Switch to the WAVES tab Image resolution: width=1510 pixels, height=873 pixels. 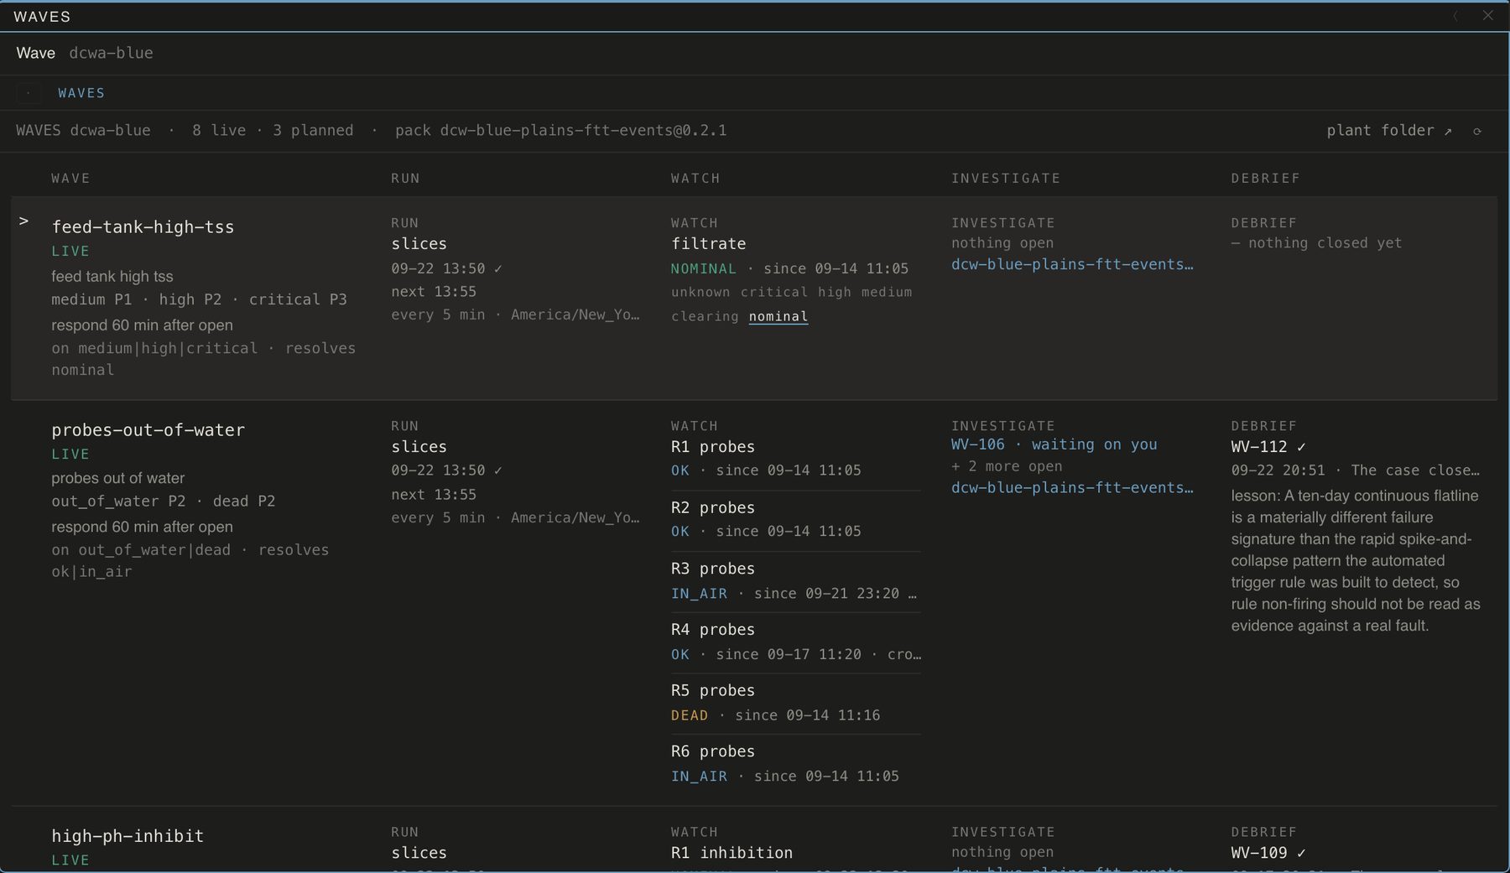tap(81, 93)
